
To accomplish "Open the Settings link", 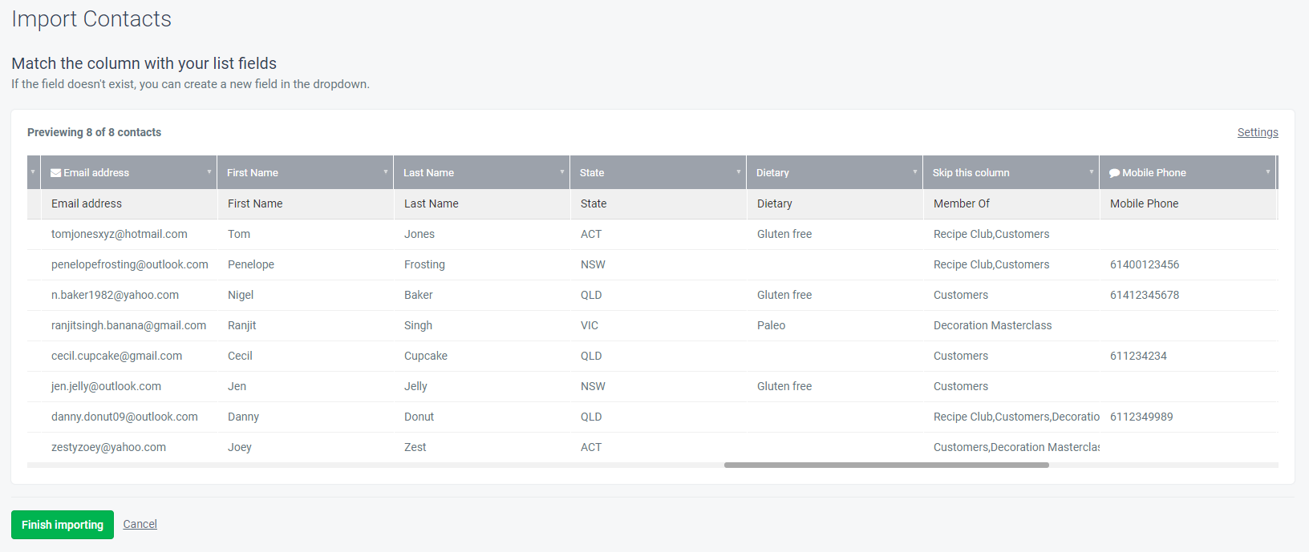I will (x=1258, y=132).
